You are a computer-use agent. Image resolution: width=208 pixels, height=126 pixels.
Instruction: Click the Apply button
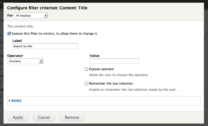(x=18, y=117)
